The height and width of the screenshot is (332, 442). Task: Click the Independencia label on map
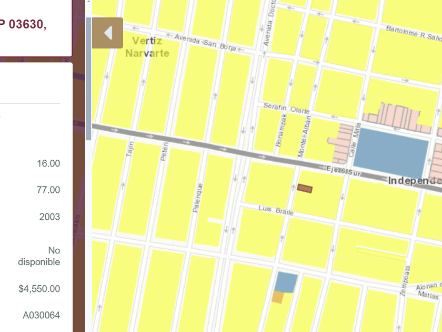coord(415,181)
